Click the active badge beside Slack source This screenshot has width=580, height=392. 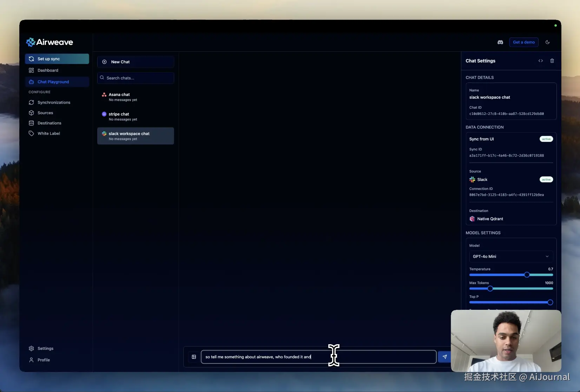point(546,179)
